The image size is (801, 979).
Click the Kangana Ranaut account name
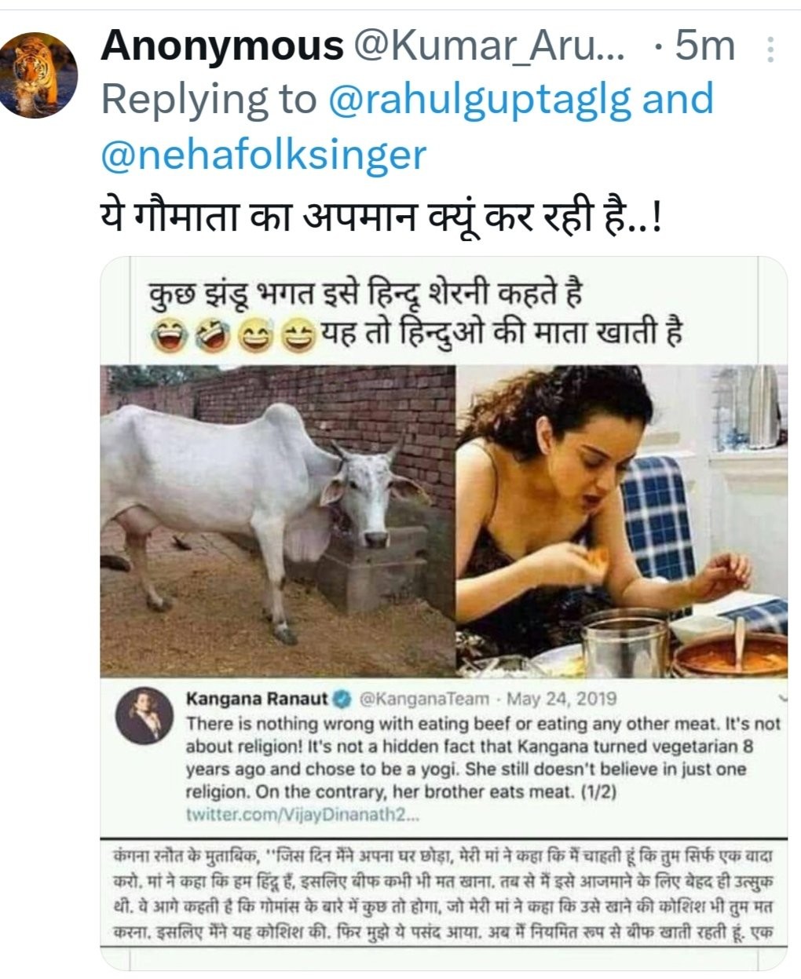pos(256,699)
